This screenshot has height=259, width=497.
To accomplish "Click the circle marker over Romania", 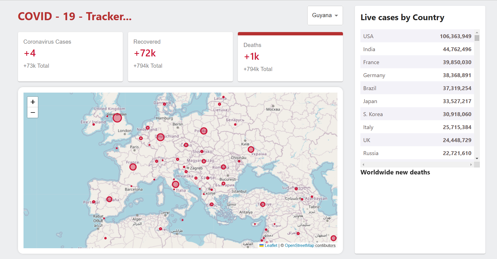I will [223, 167].
